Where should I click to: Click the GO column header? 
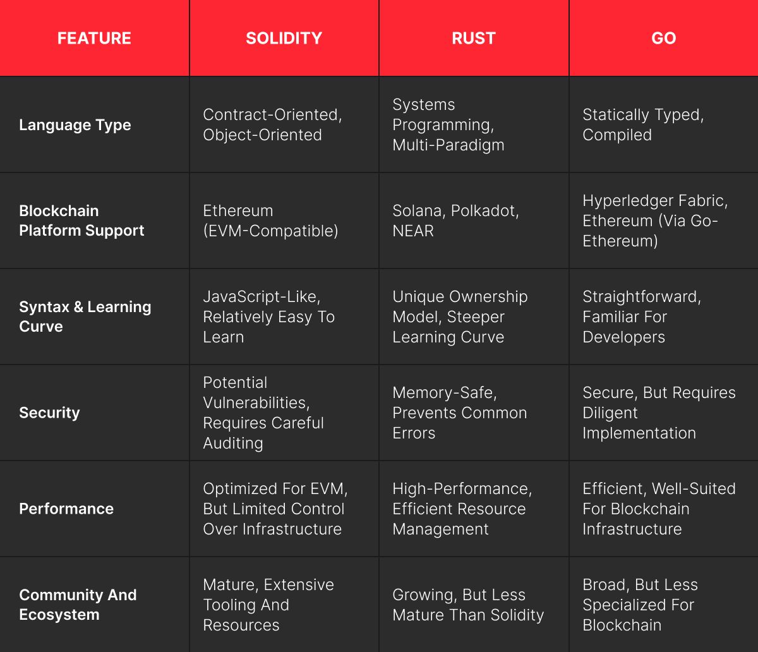click(x=663, y=38)
